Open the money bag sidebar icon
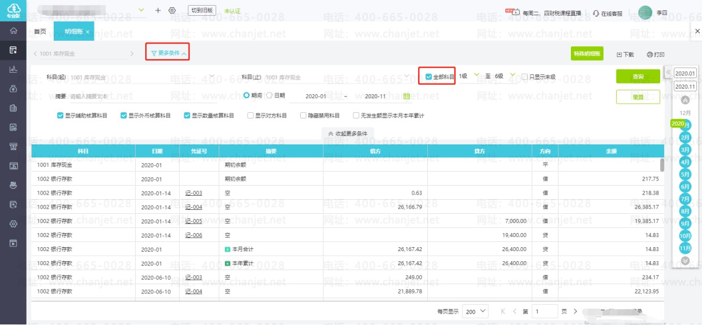 [x=13, y=89]
